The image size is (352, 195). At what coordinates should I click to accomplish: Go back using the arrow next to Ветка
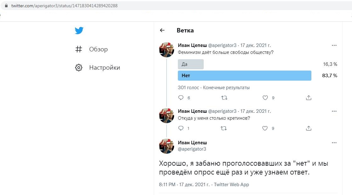click(x=162, y=30)
